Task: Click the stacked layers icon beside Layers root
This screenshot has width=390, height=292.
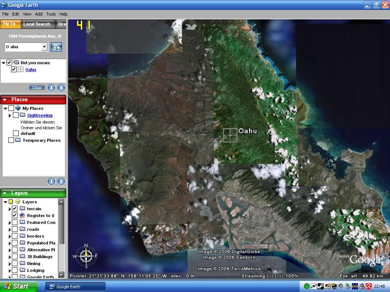Action: (18, 202)
